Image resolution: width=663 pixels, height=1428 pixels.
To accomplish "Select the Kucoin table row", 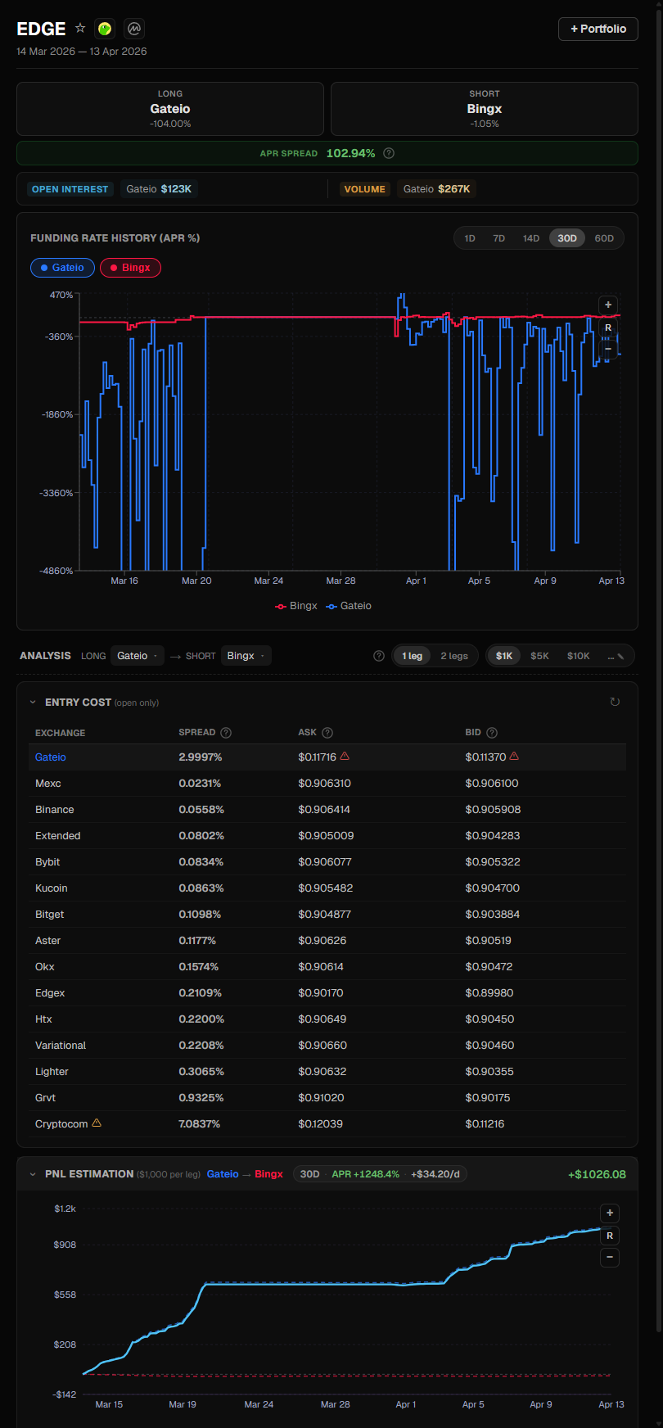I will pos(327,888).
